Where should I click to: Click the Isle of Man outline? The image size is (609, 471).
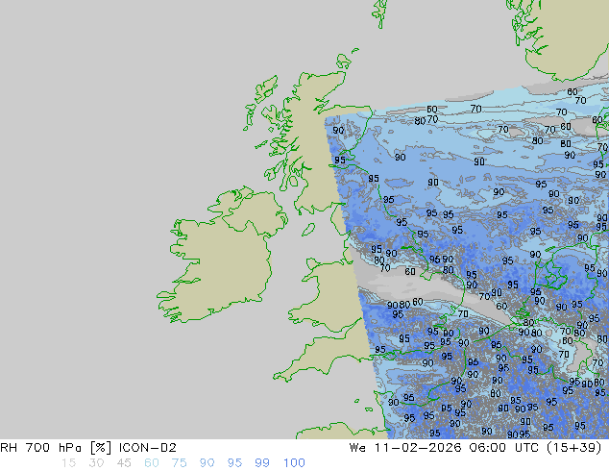pyautogui.click(x=308, y=230)
